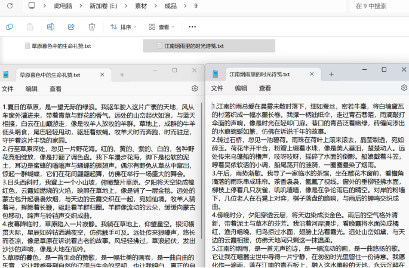Open 文件 menu in right Notepad window

[217, 88]
